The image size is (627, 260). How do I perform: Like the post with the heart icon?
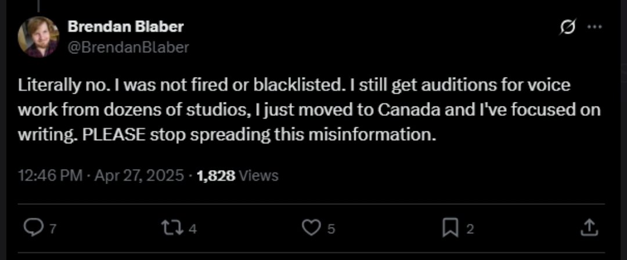[x=312, y=228]
